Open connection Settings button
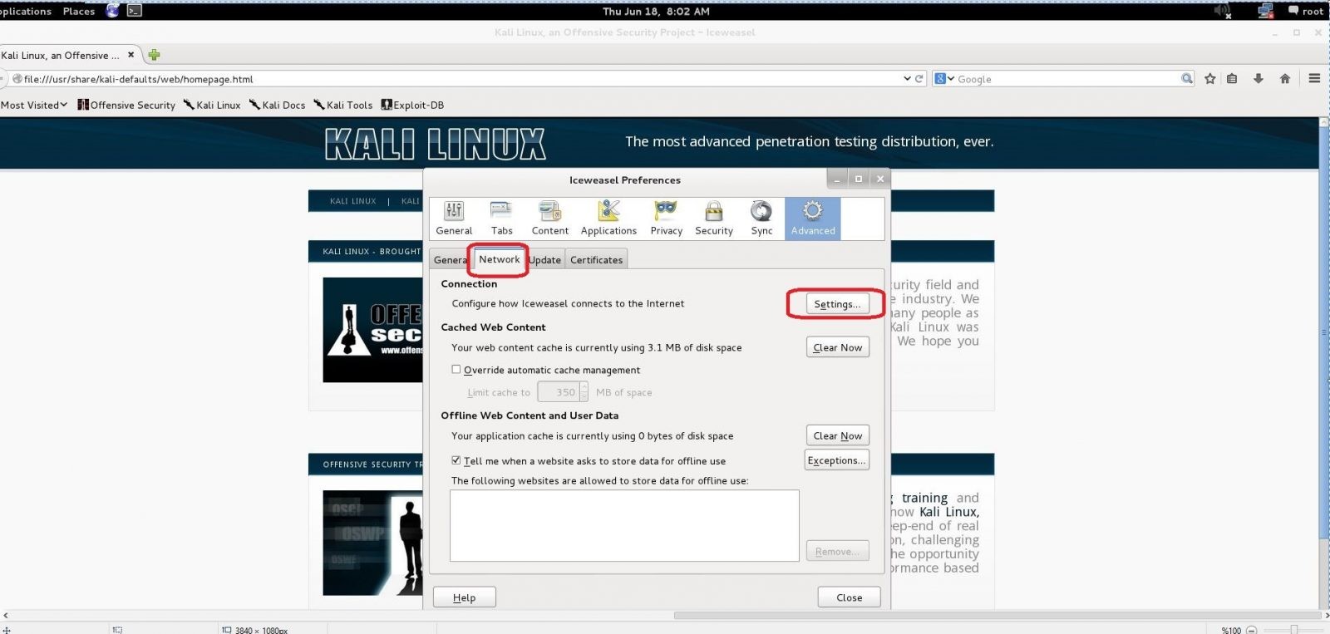Viewport: 1330px width, 634px height. 837,304
